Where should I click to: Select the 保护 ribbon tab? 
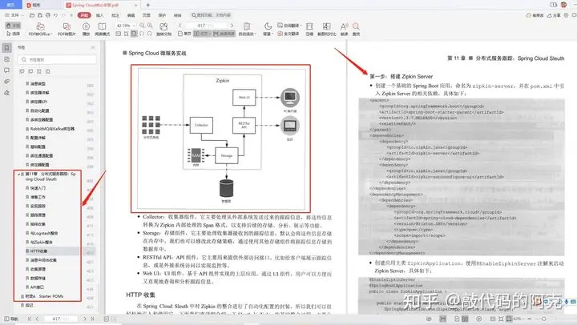(162, 15)
